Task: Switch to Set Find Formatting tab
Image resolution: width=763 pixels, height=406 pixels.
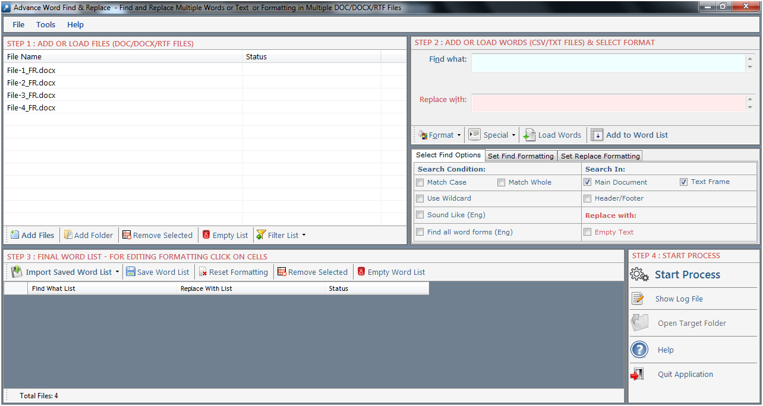Action: (x=521, y=156)
